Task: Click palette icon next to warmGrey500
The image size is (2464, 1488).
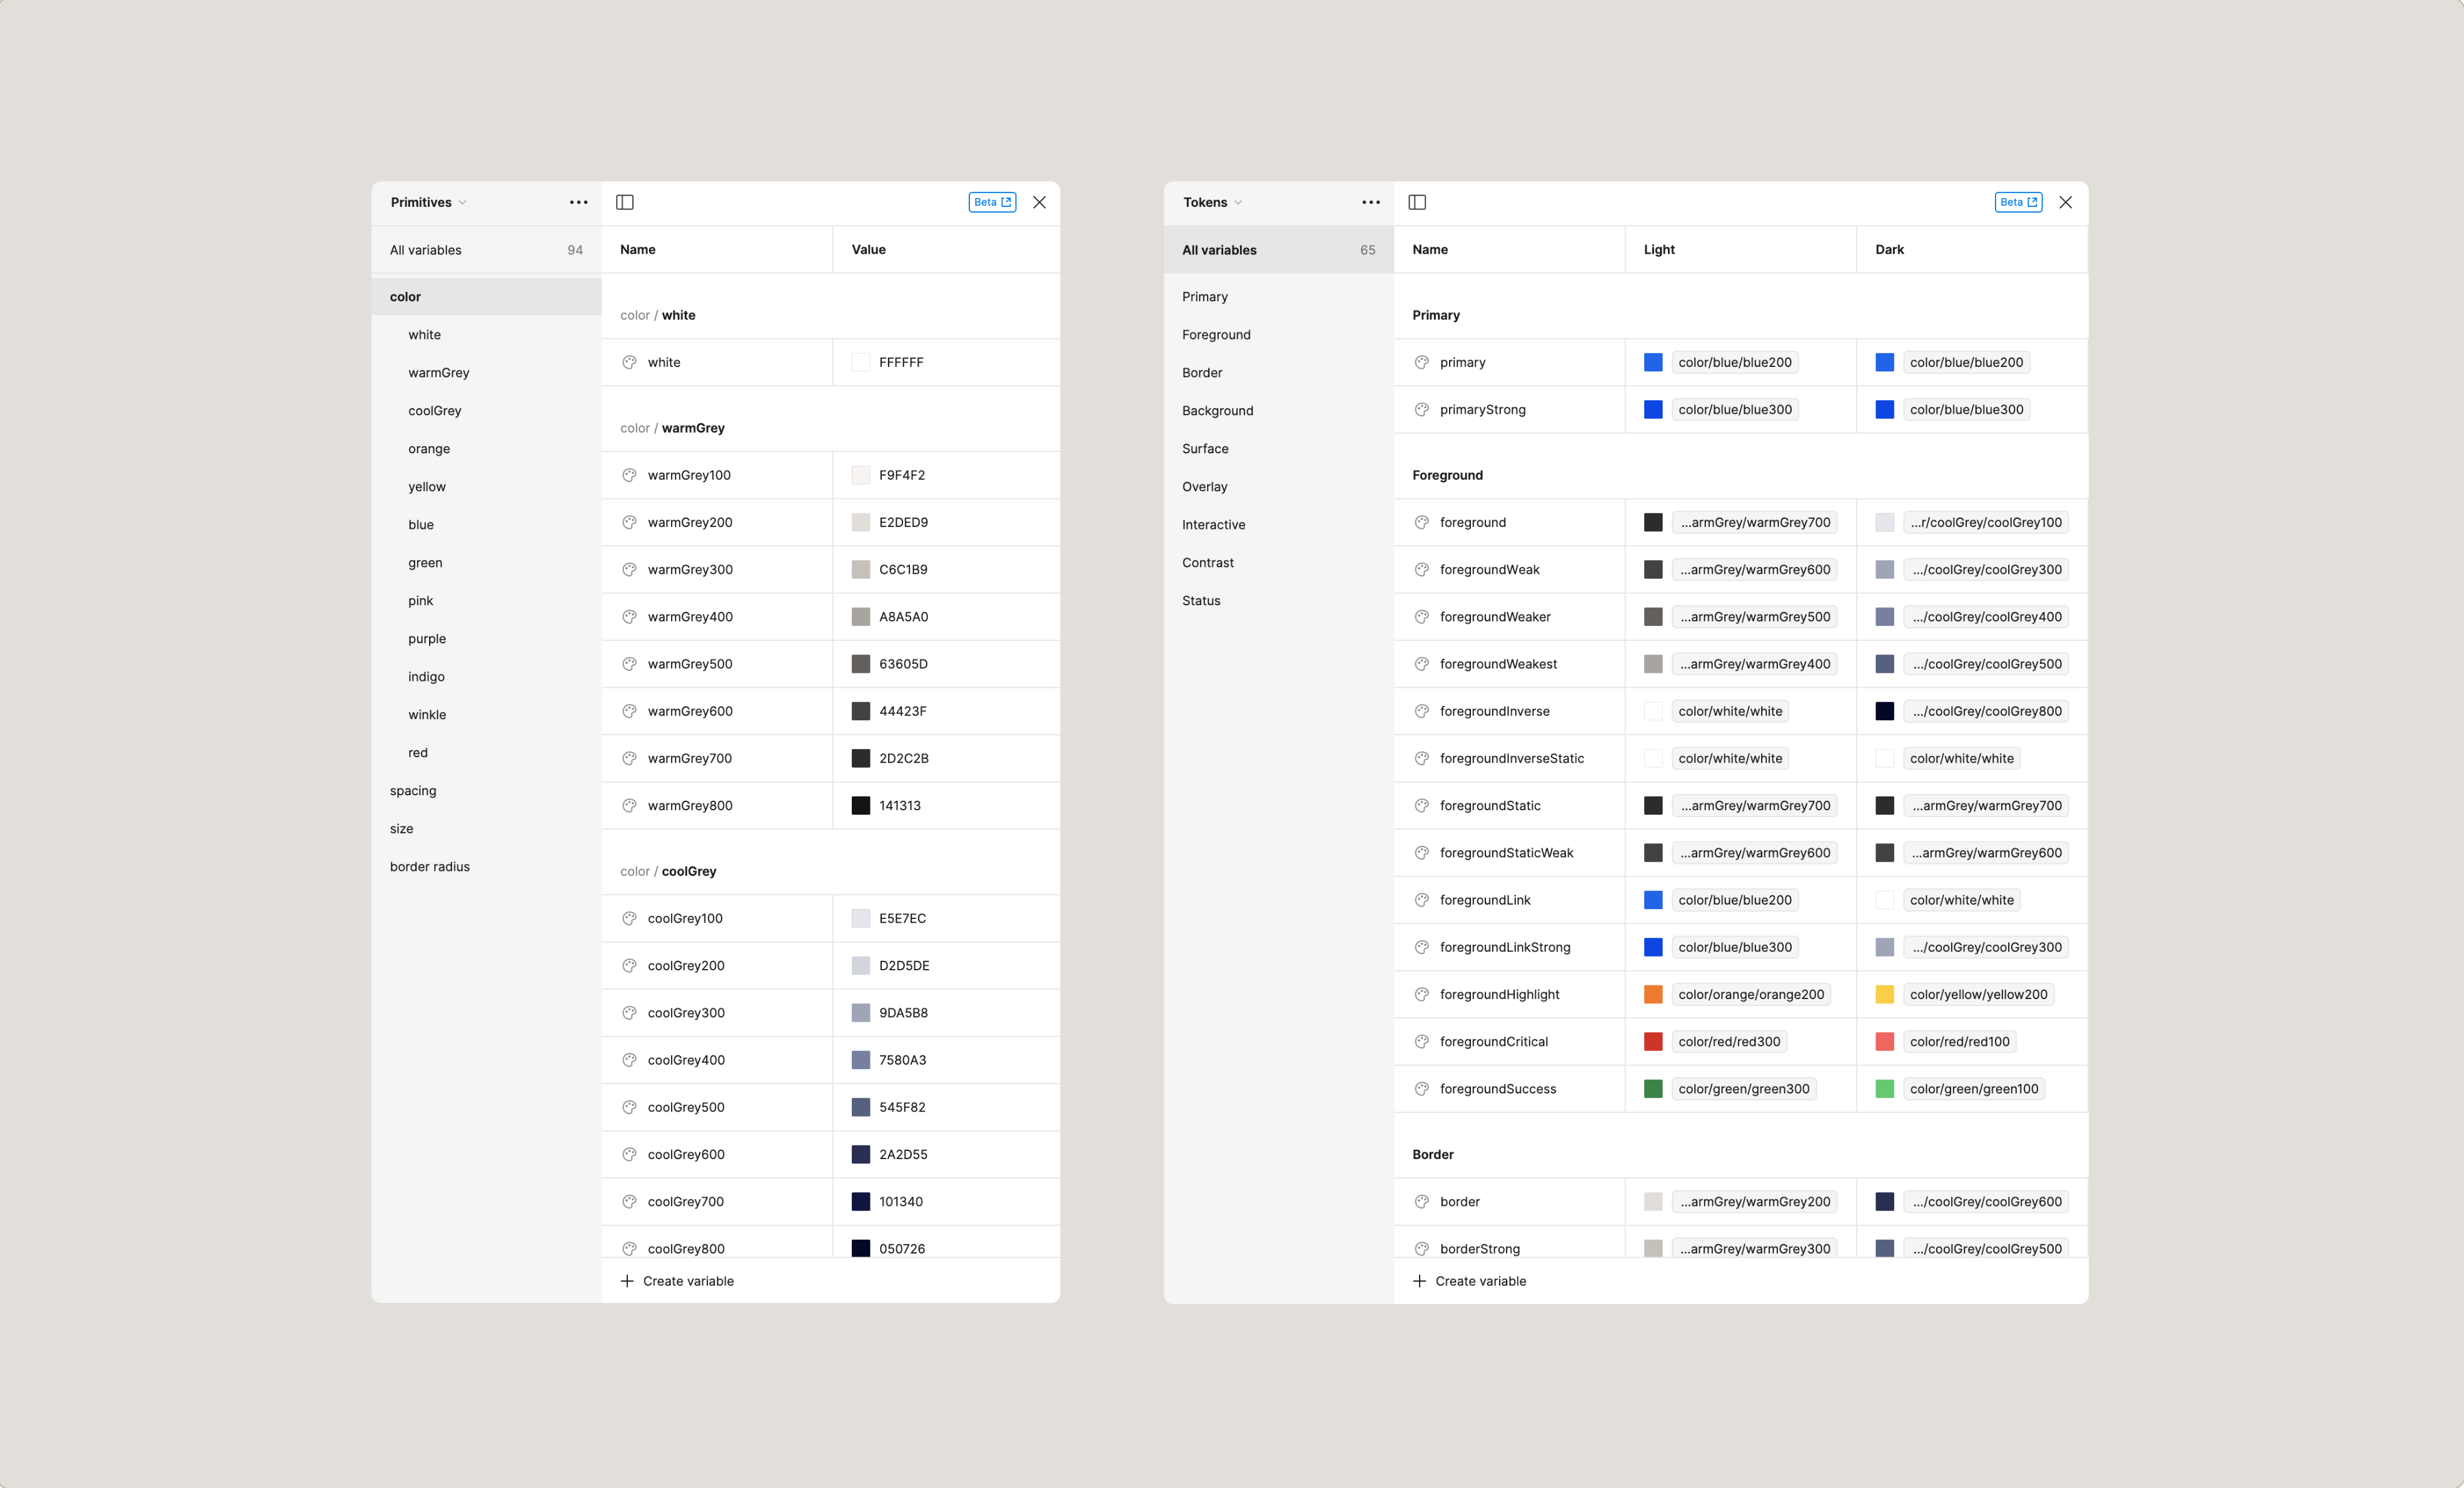Action: point(629,664)
